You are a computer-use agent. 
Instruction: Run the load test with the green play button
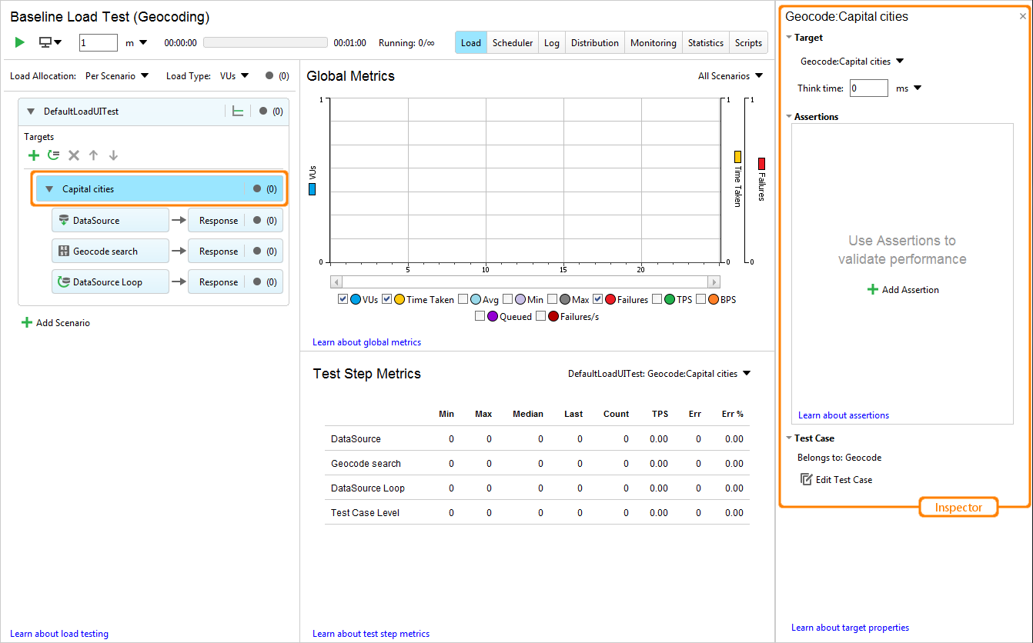click(x=19, y=42)
